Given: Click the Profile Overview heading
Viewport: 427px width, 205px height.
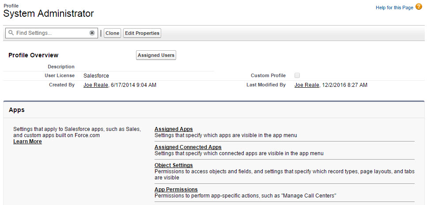Looking at the screenshot, I should tap(34, 55).
